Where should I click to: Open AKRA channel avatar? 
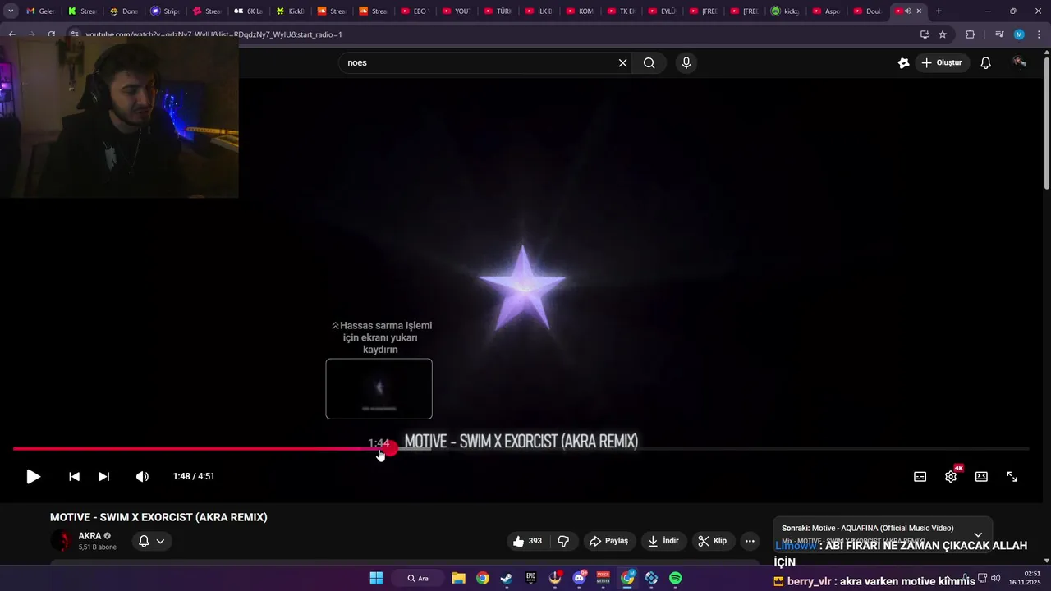coord(62,541)
